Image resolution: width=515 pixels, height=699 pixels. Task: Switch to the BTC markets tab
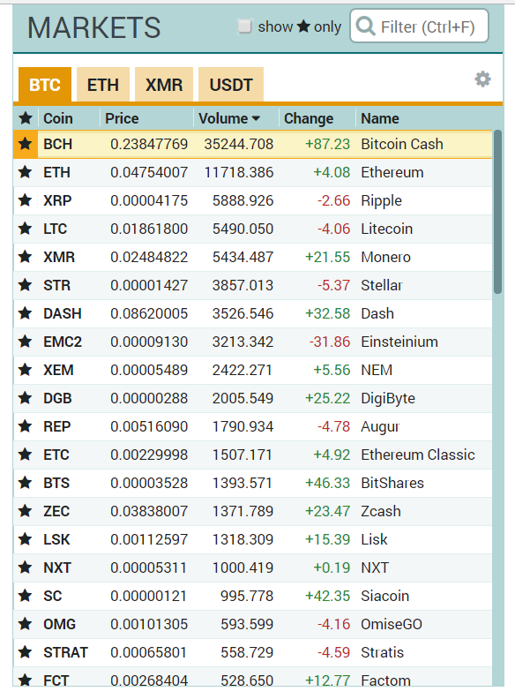pos(45,85)
